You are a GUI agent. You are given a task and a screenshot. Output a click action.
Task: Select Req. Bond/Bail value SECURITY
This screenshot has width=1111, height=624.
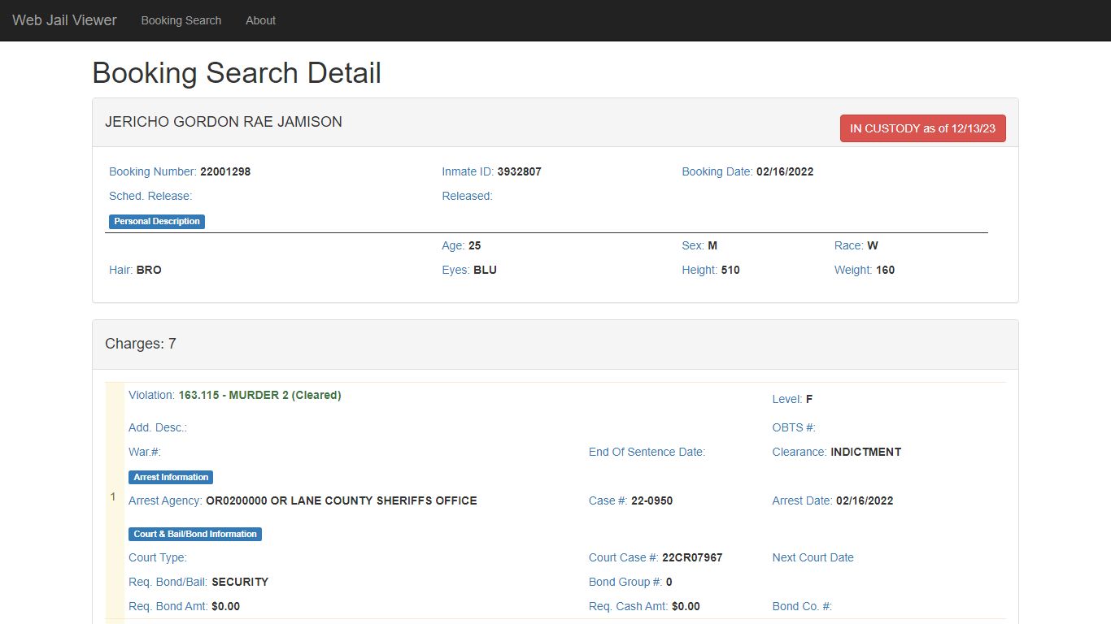[240, 582]
